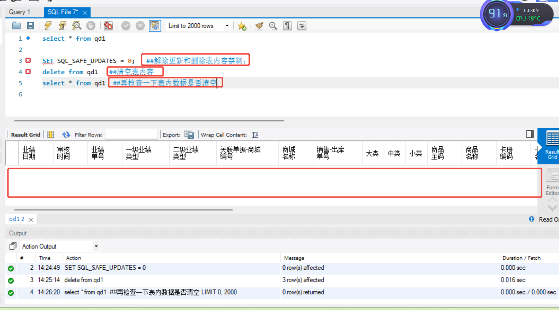Switch to the Query 1 tab
This screenshot has width=559, height=310.
tap(19, 12)
